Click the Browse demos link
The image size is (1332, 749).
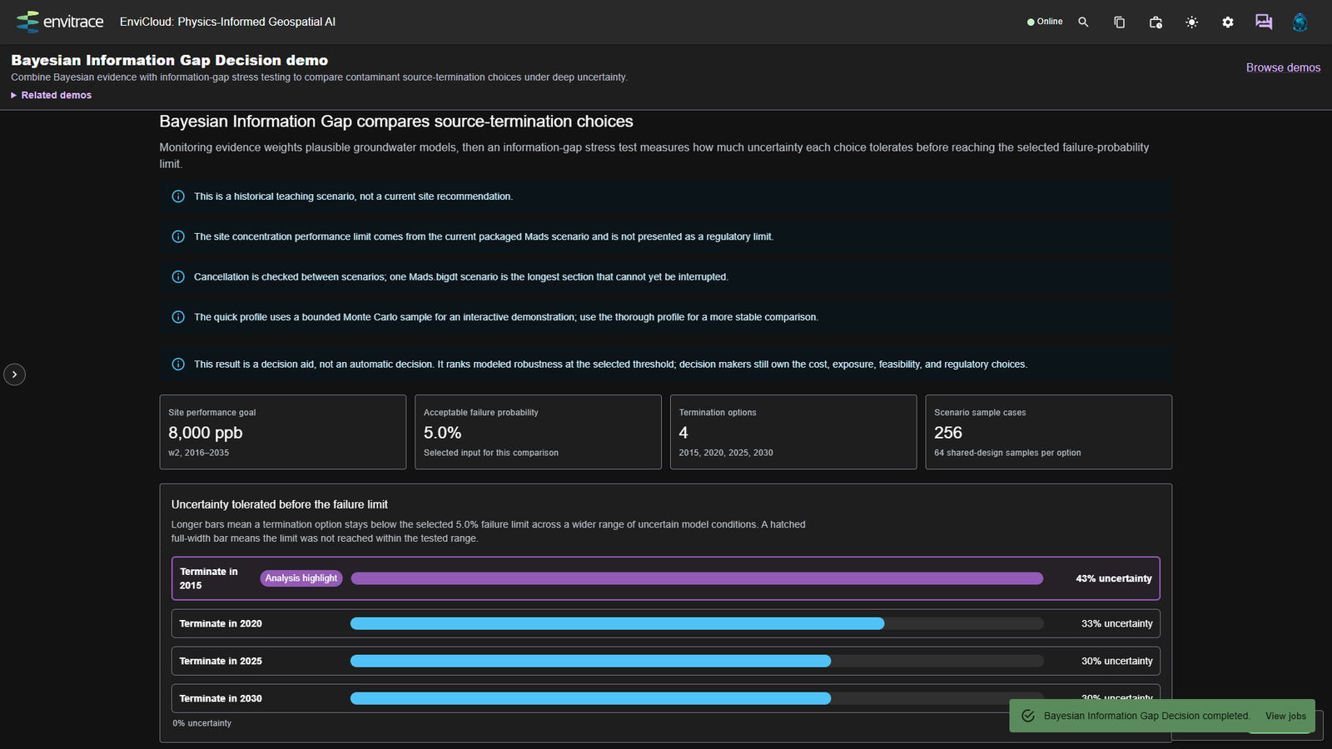pyautogui.click(x=1283, y=67)
